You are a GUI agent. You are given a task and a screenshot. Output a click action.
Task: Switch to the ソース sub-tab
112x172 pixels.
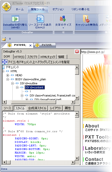pos(8,108)
